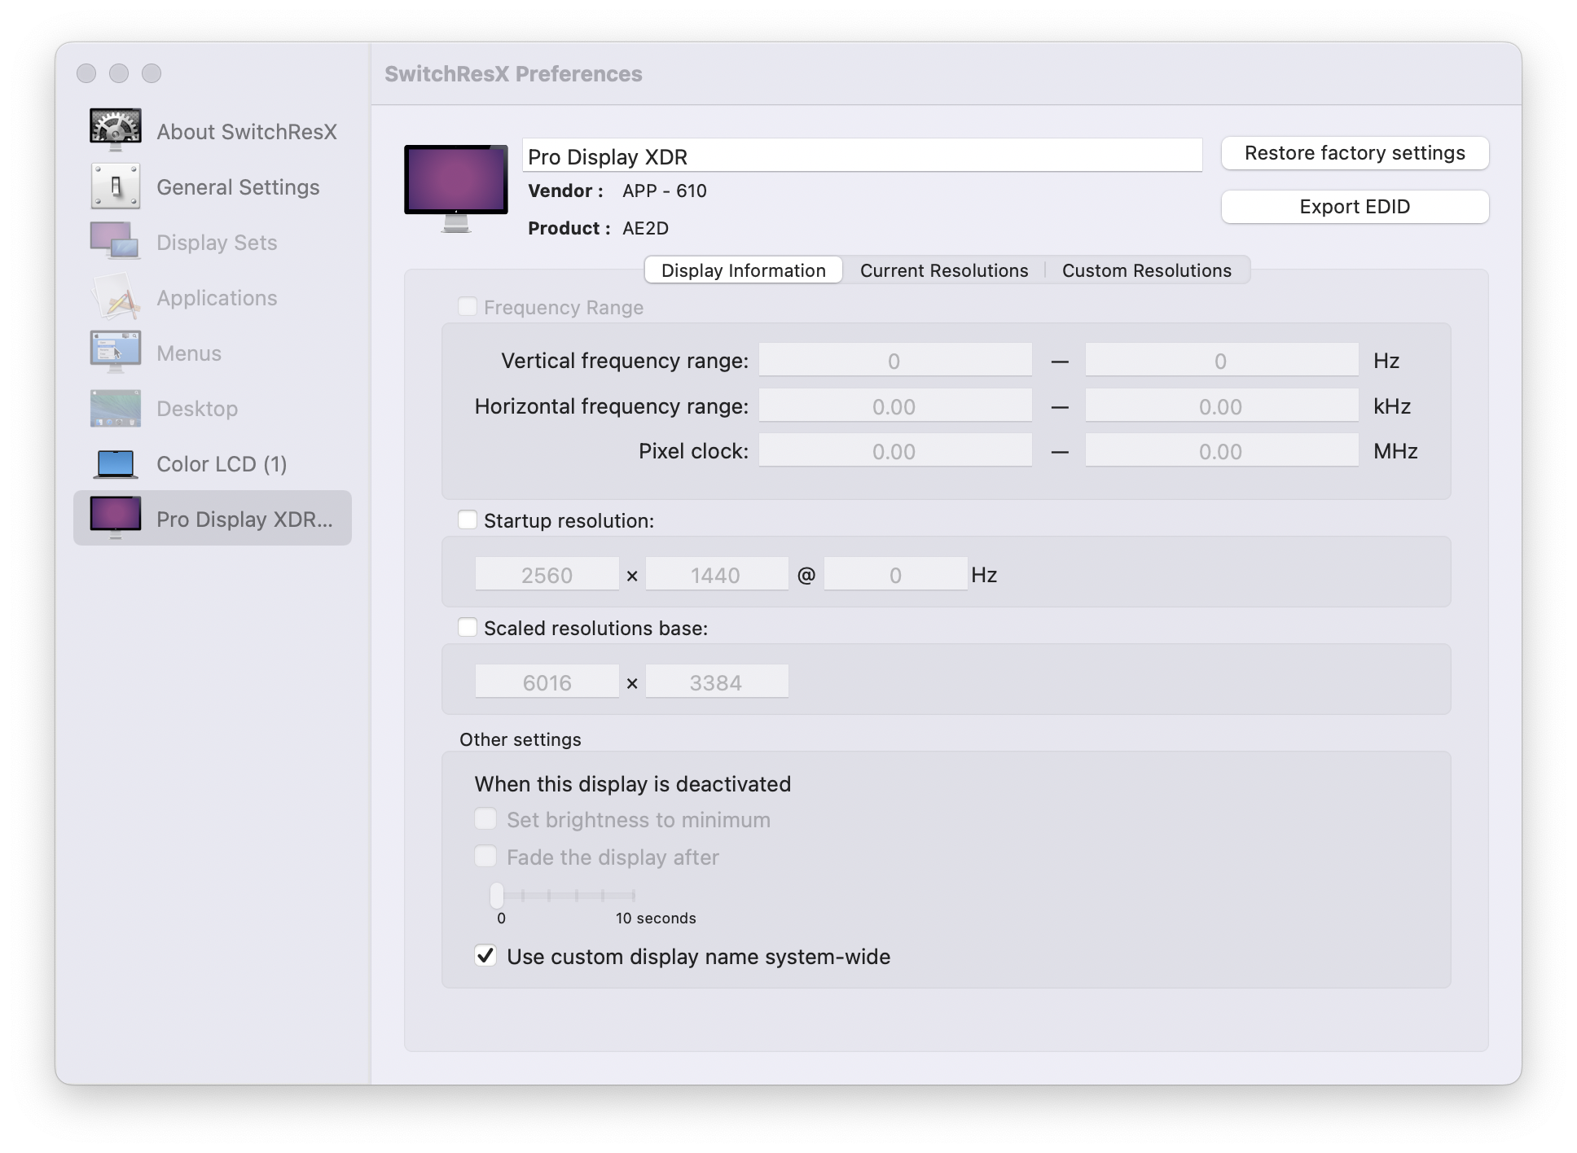Screen dimensions: 1577x1153
Task: Click the Applications icon in the sidebar
Action: [115, 297]
